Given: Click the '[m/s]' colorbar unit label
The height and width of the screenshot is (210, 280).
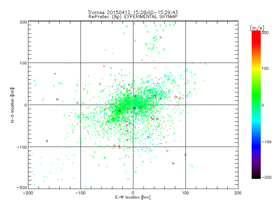Looking at the screenshot, I should [x=257, y=28].
